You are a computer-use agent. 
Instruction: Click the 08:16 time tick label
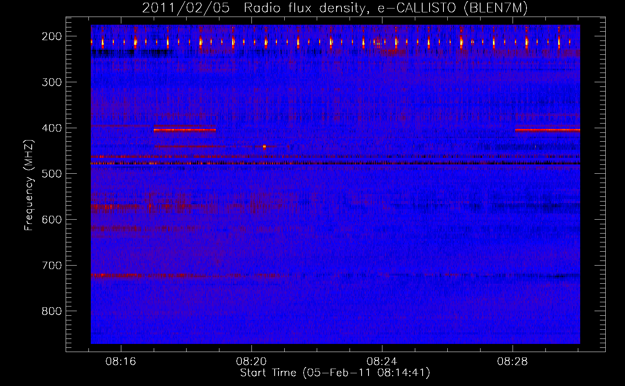[121, 362]
